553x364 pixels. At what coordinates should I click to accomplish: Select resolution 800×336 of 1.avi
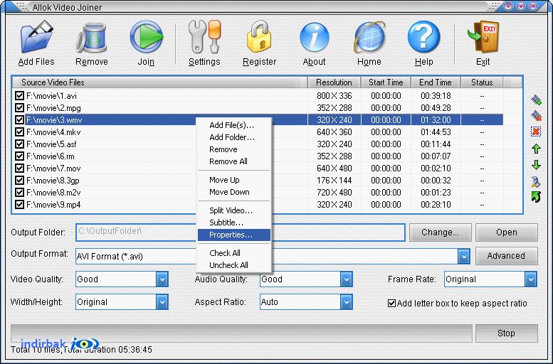tap(335, 96)
